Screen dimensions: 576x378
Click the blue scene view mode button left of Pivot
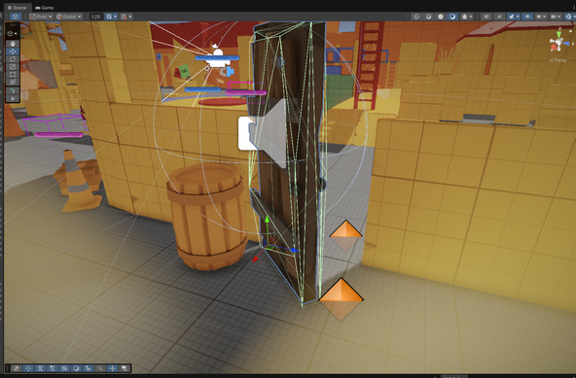click(x=15, y=17)
